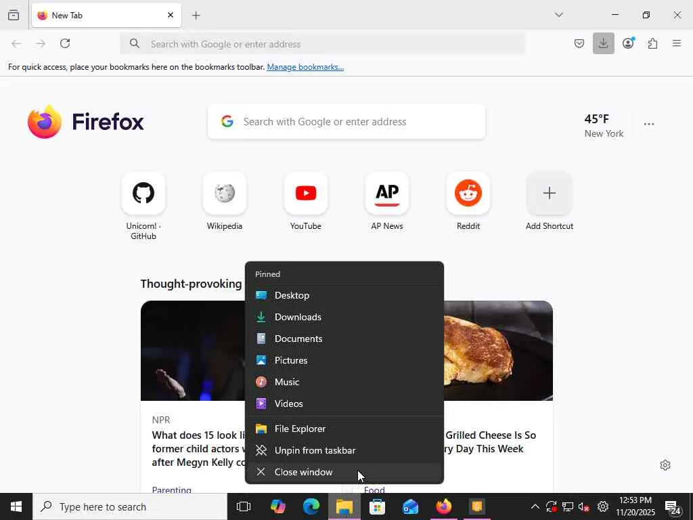Reload the current page
The height and width of the screenshot is (520, 693).
tap(65, 43)
